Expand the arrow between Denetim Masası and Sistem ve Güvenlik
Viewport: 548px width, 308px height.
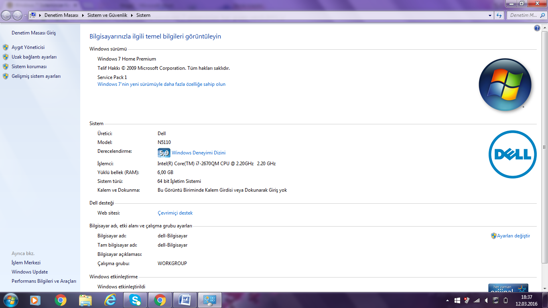(x=83, y=15)
